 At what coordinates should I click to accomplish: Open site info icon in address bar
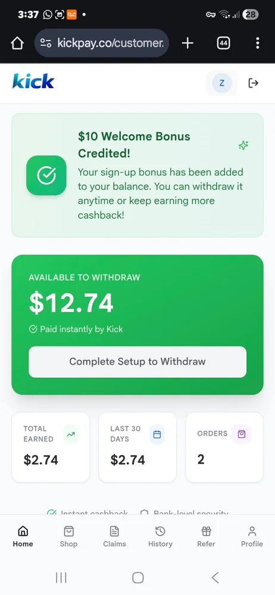[46, 43]
